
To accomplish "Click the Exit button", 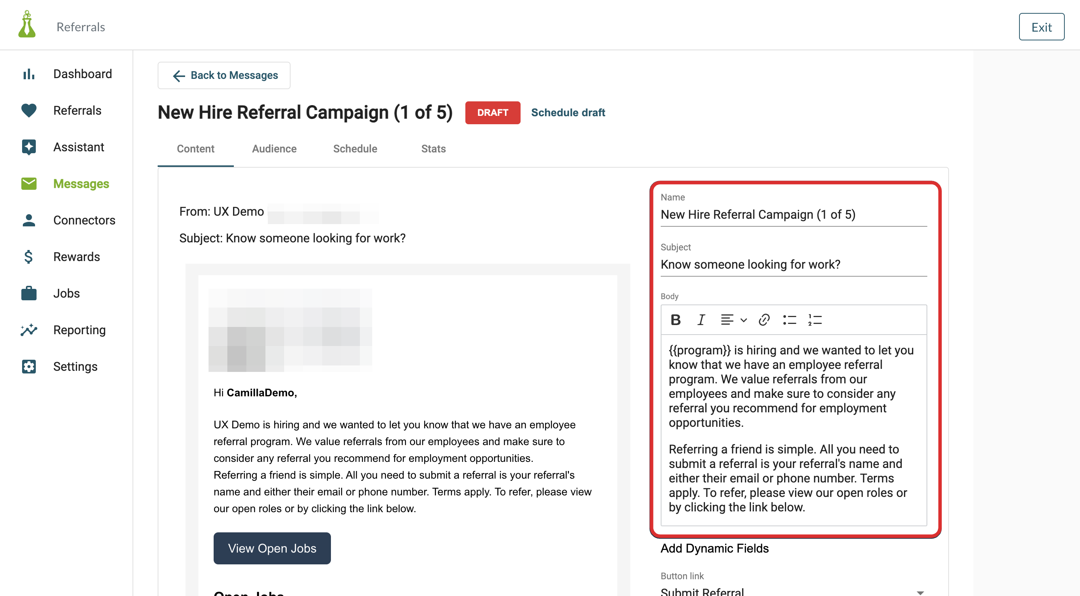I will tap(1042, 27).
